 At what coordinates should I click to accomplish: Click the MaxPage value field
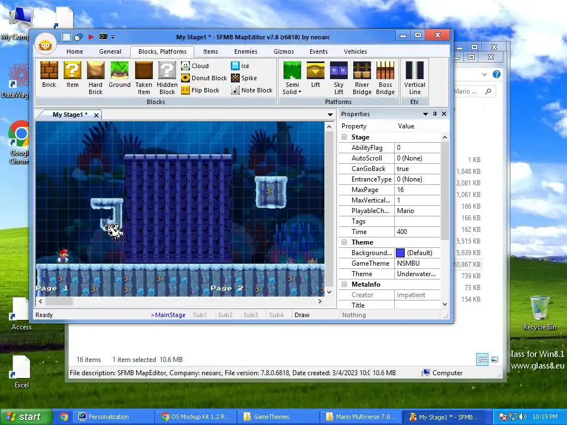click(417, 190)
